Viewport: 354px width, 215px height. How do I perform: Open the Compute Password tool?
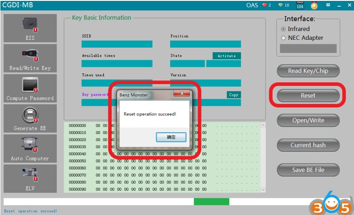pyautogui.click(x=30, y=88)
